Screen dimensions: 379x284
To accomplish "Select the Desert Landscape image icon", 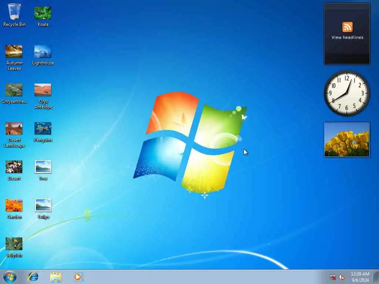I will [x=14, y=135].
